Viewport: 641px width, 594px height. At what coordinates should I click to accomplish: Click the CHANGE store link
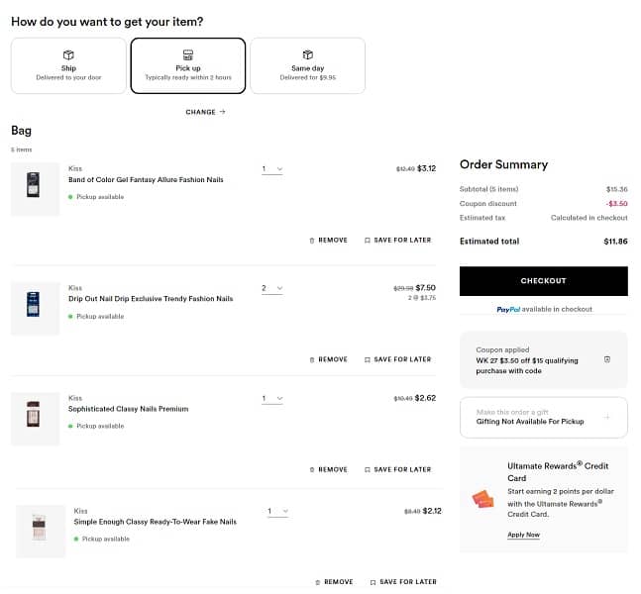pyautogui.click(x=205, y=112)
